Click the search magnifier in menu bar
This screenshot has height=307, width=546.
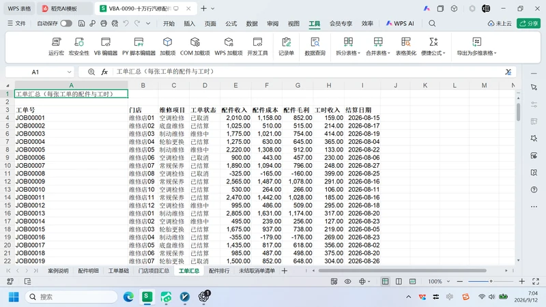[432, 23]
